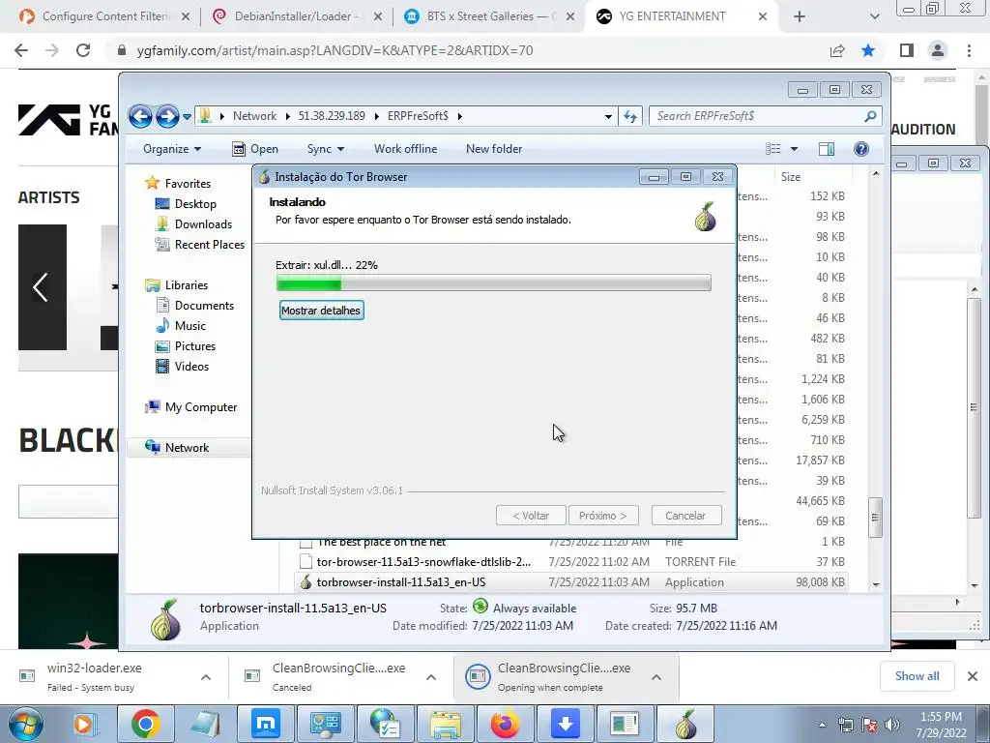Expand canceled CleanBrowsingClie download options
This screenshot has width=990, height=743.
click(x=431, y=677)
